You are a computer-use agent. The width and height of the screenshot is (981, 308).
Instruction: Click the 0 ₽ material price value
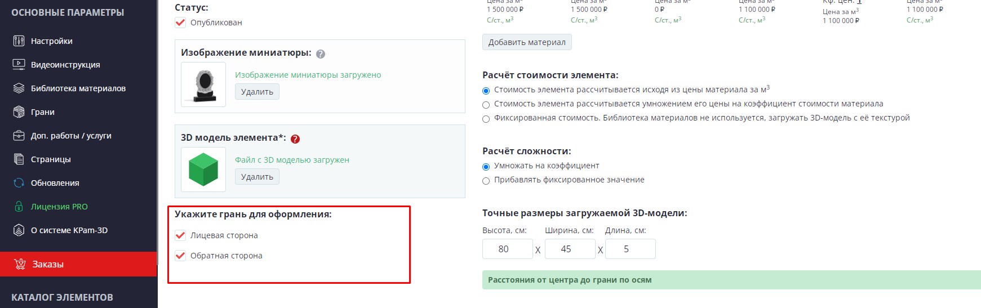point(659,10)
